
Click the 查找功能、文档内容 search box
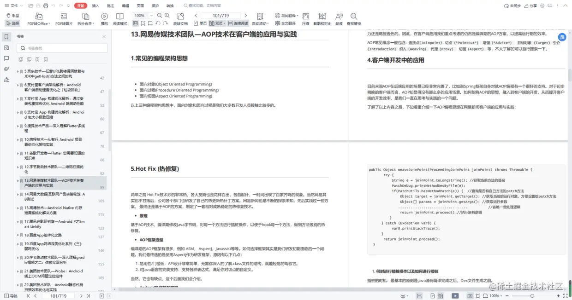coord(203,6)
